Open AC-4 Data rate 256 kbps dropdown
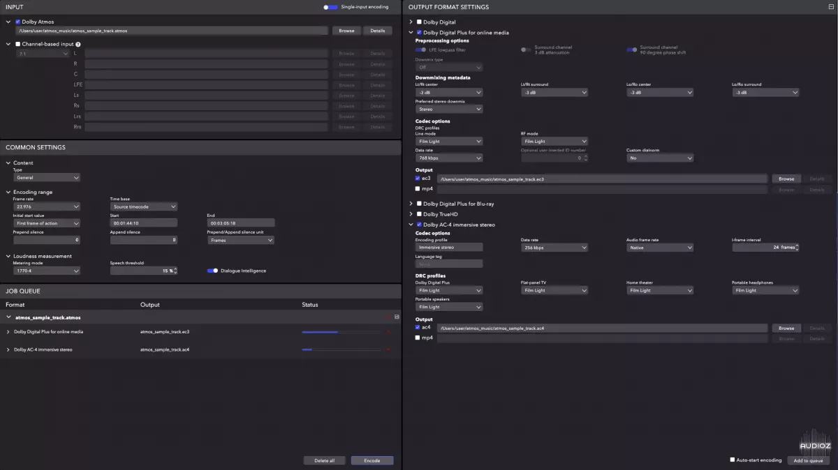Image resolution: width=838 pixels, height=470 pixels. (554, 248)
